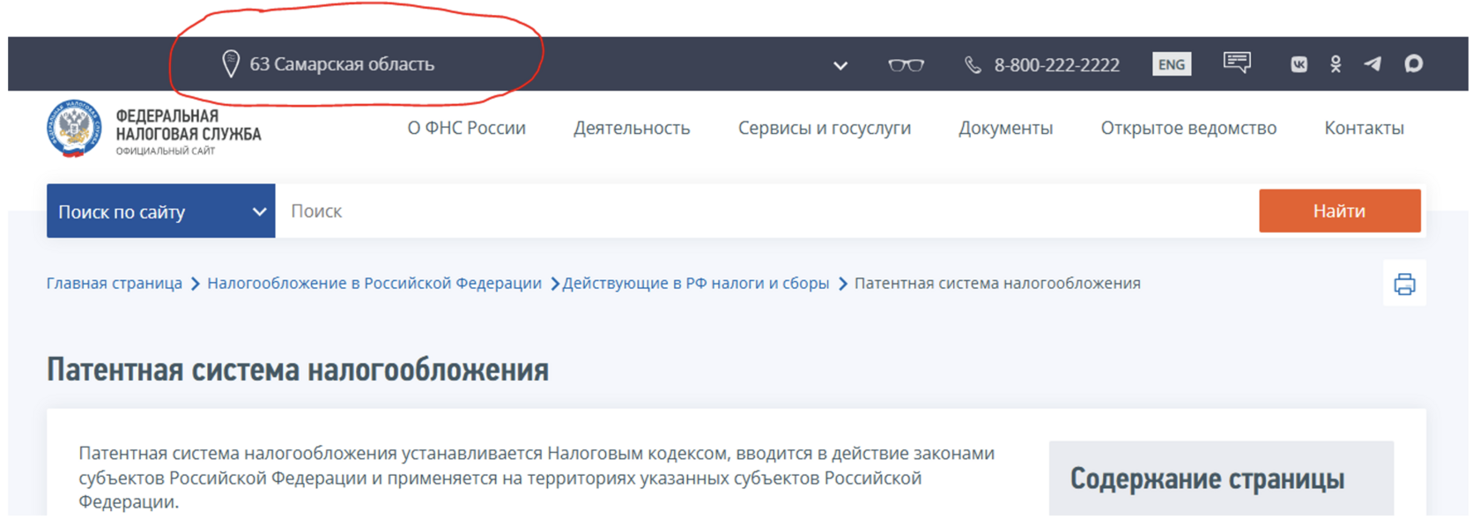Print the page with printer icon

click(x=1404, y=284)
